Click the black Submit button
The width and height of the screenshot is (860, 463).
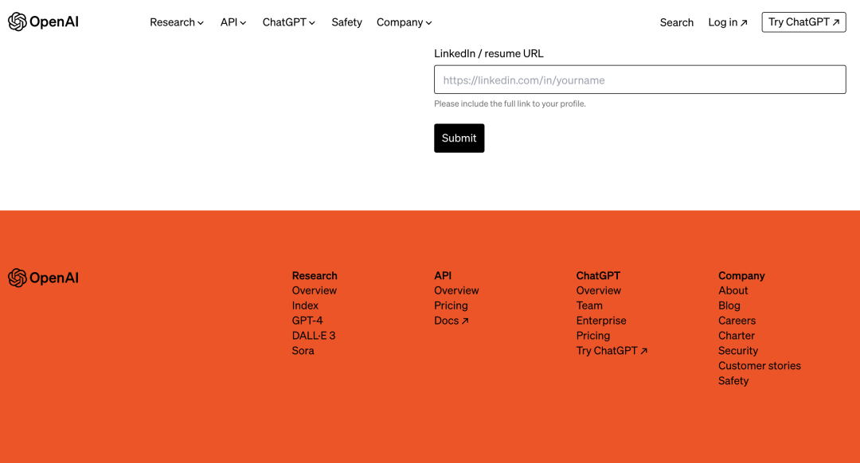click(x=459, y=138)
